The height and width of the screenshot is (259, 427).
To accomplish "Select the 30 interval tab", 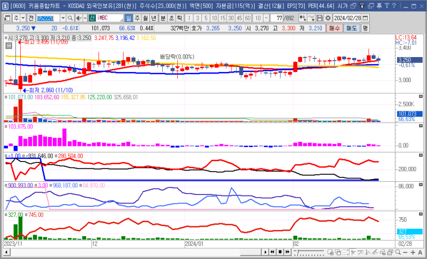I will [x=231, y=18].
